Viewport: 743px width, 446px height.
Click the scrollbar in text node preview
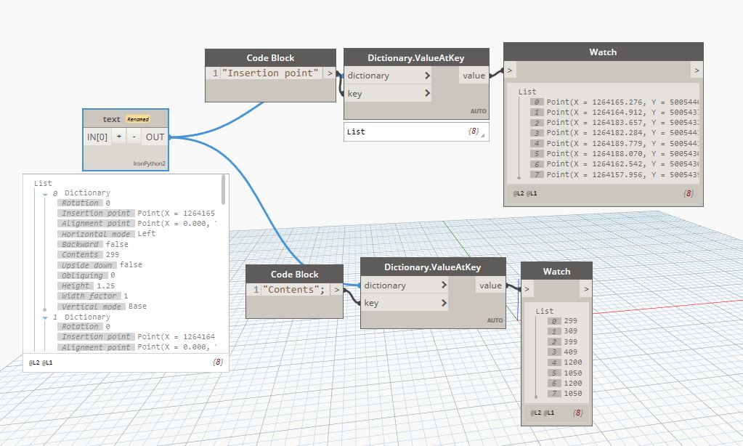pyautogui.click(x=224, y=190)
